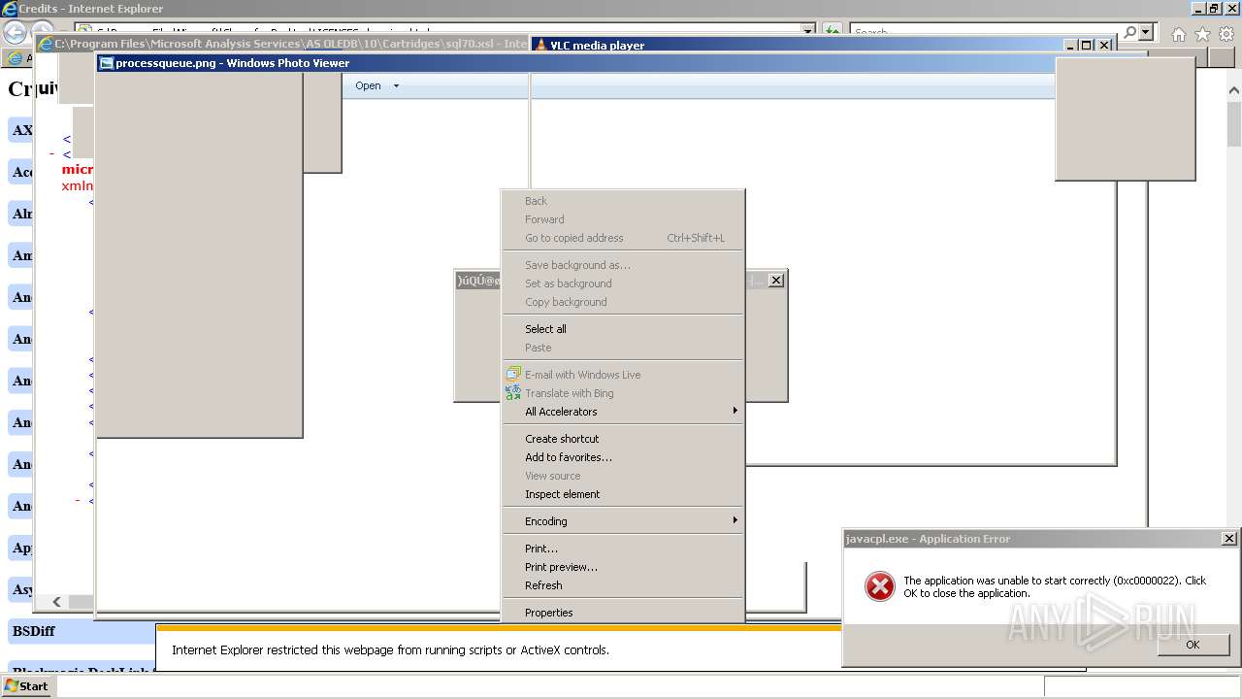Click the IE icon of sql70.xsl window
Viewport: 1242px width, 699px height.
coord(45,45)
